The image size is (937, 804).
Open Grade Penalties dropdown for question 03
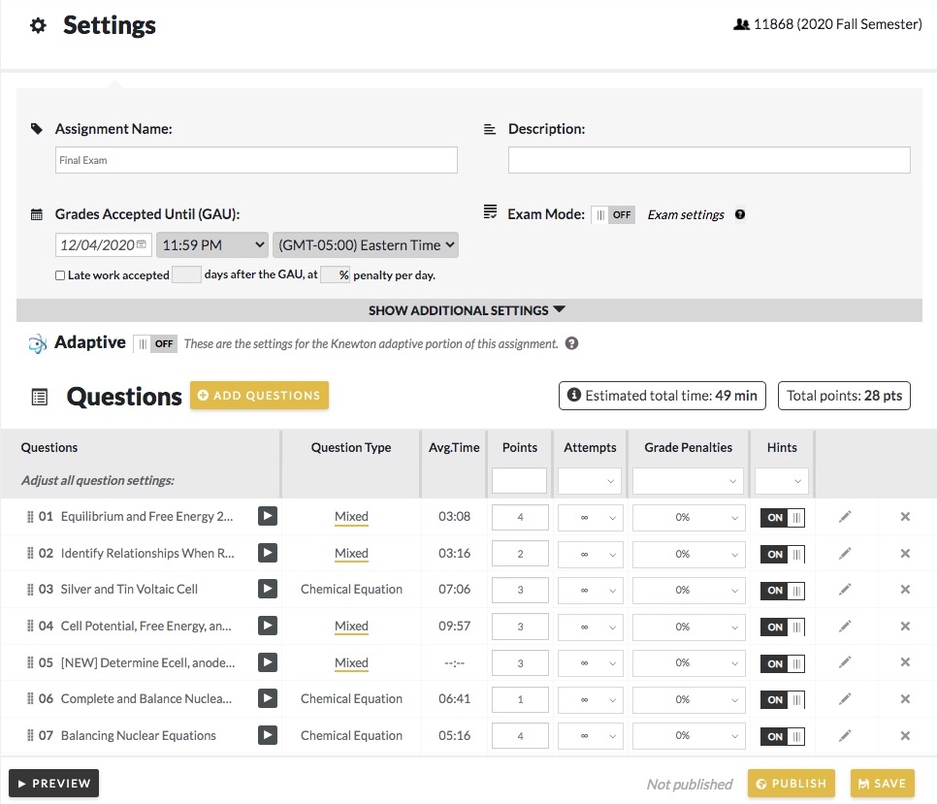(x=689, y=591)
